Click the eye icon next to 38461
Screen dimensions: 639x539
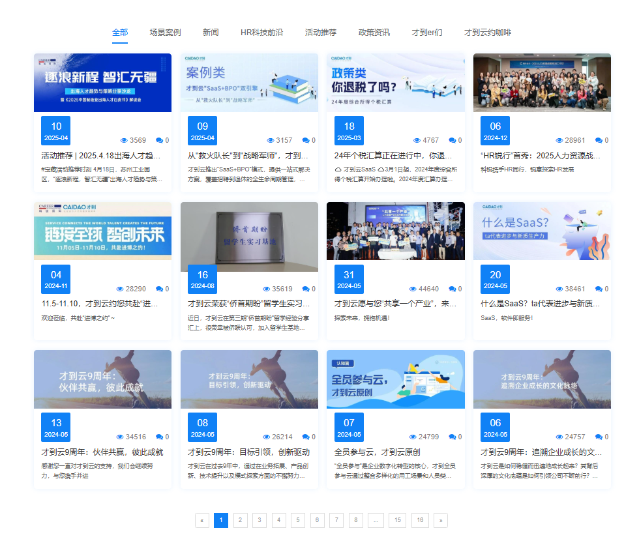tap(559, 289)
